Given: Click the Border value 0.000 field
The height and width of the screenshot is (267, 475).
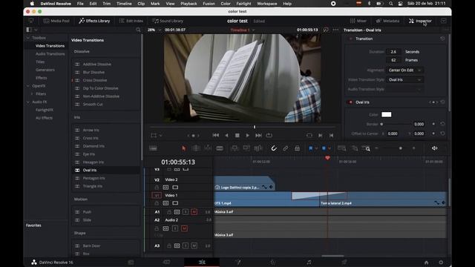Looking at the screenshot, I should pyautogui.click(x=419, y=124).
